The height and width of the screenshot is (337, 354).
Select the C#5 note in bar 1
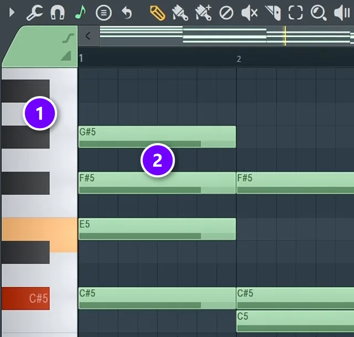157,298
